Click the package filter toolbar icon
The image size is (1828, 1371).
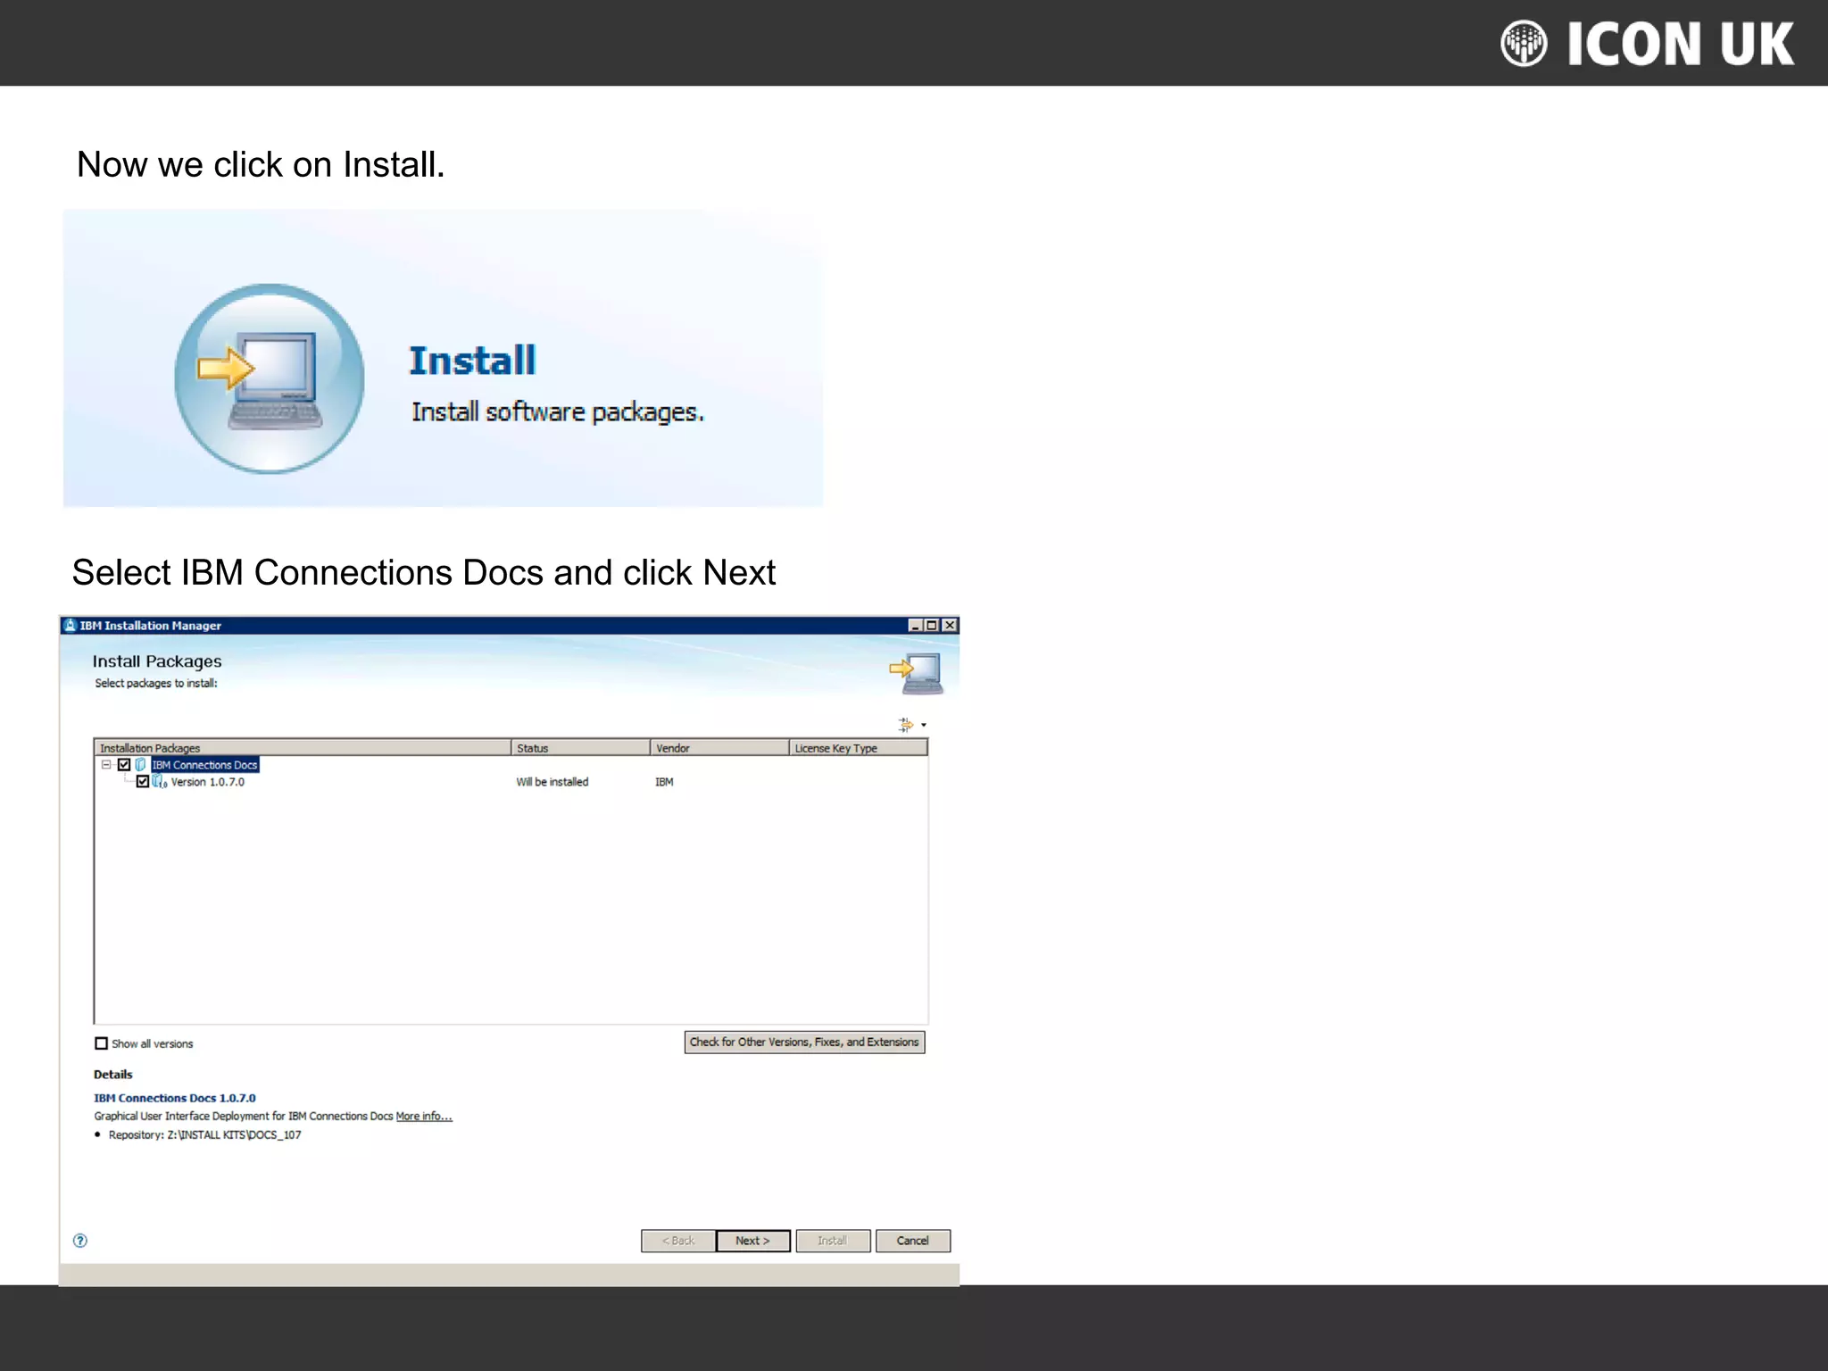pos(906,725)
